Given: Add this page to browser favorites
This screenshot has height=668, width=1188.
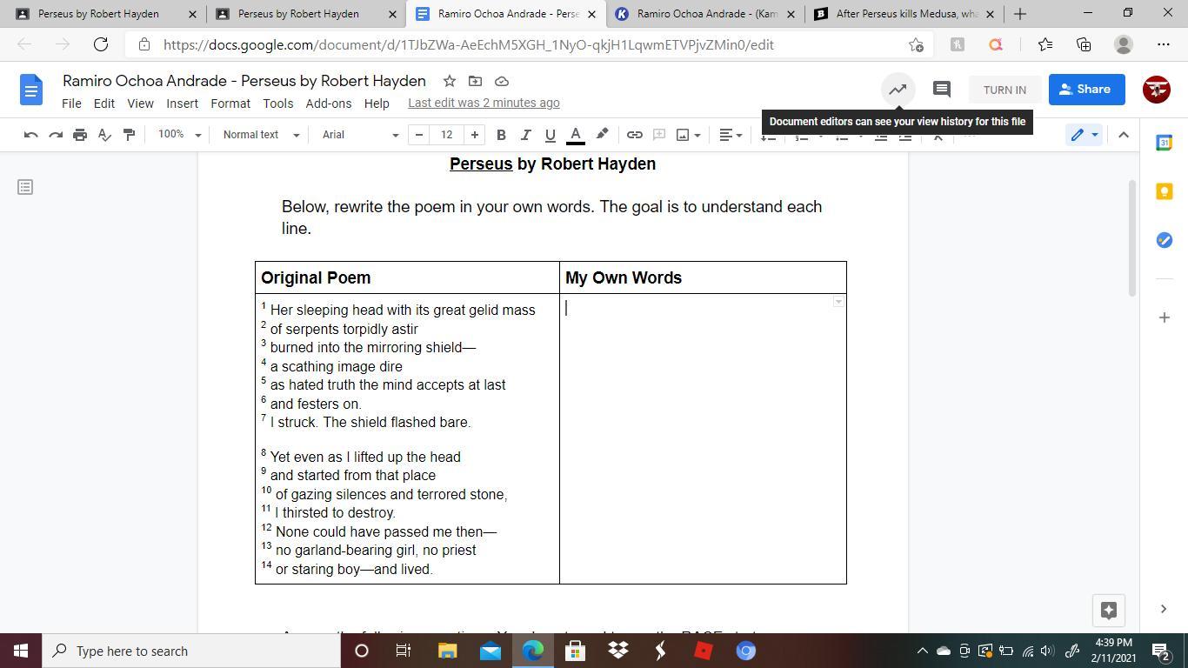Looking at the screenshot, I should coord(916,45).
